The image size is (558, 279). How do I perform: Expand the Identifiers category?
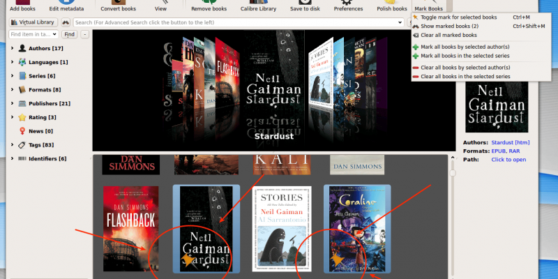coord(12,159)
